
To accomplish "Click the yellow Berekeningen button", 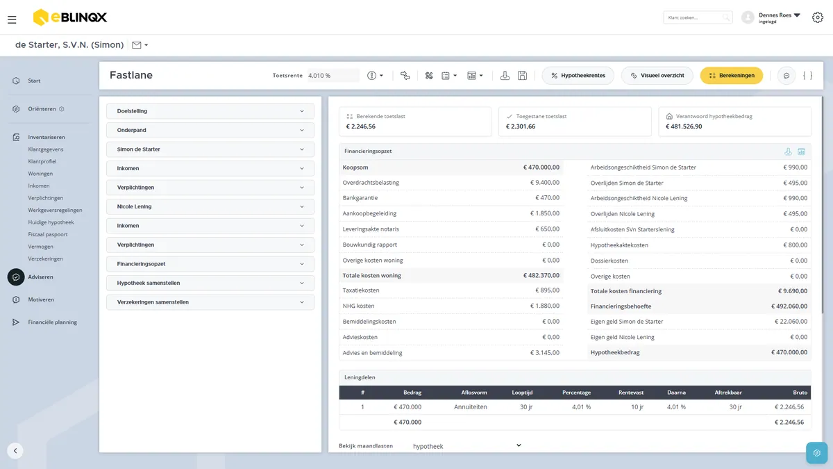I will pyautogui.click(x=732, y=76).
